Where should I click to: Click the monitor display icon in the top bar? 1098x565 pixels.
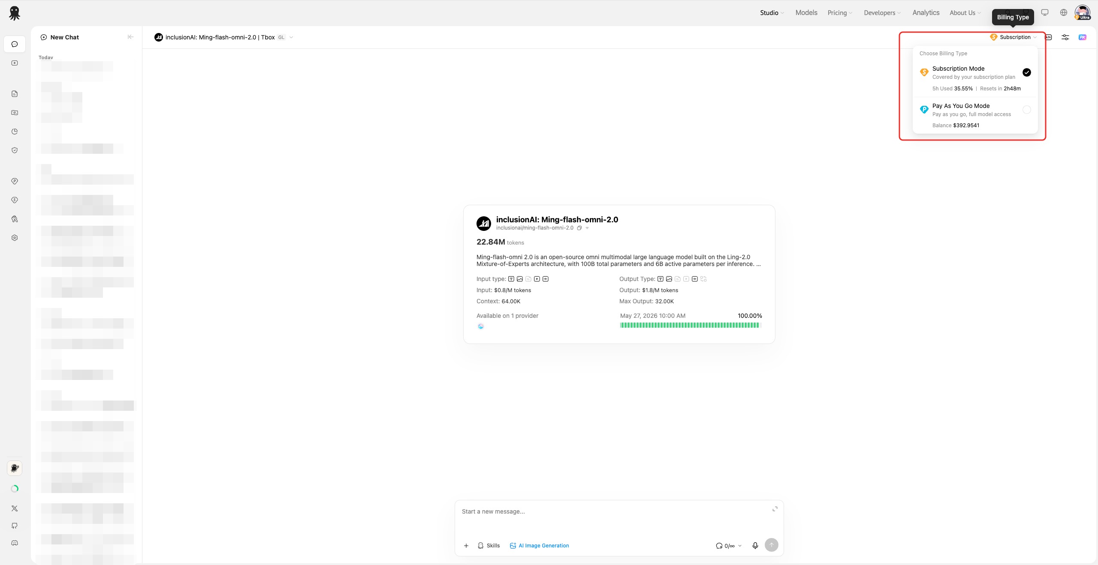point(1045,12)
